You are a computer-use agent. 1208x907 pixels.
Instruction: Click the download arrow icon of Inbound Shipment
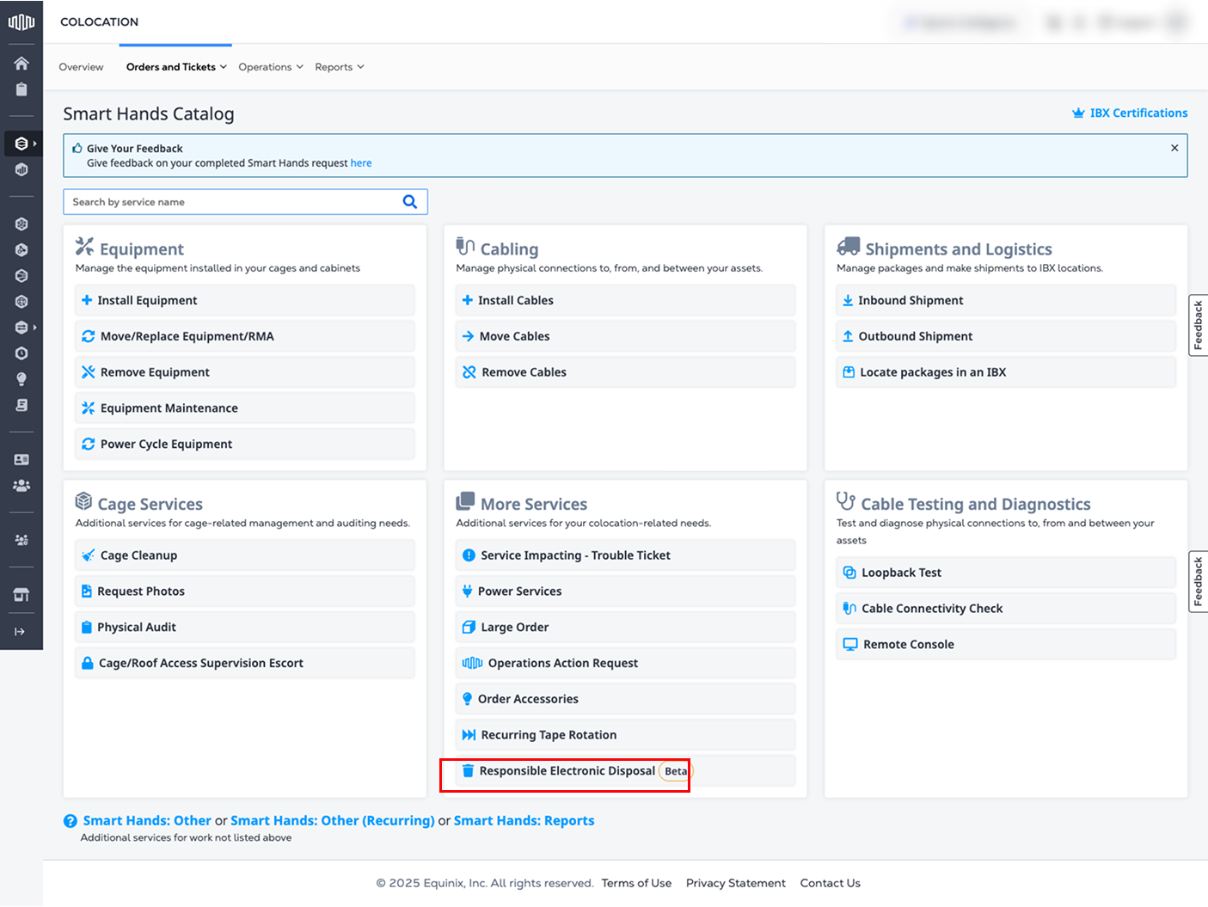pos(848,300)
